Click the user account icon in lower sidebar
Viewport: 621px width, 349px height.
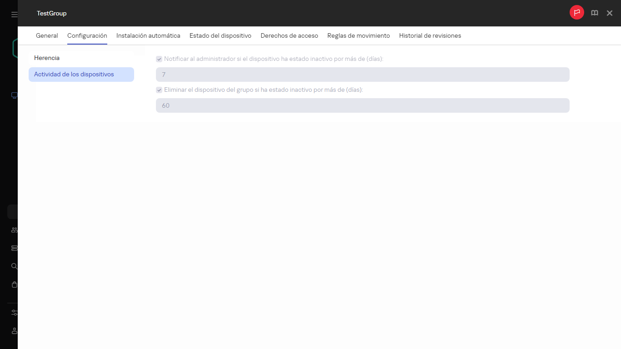click(13, 331)
